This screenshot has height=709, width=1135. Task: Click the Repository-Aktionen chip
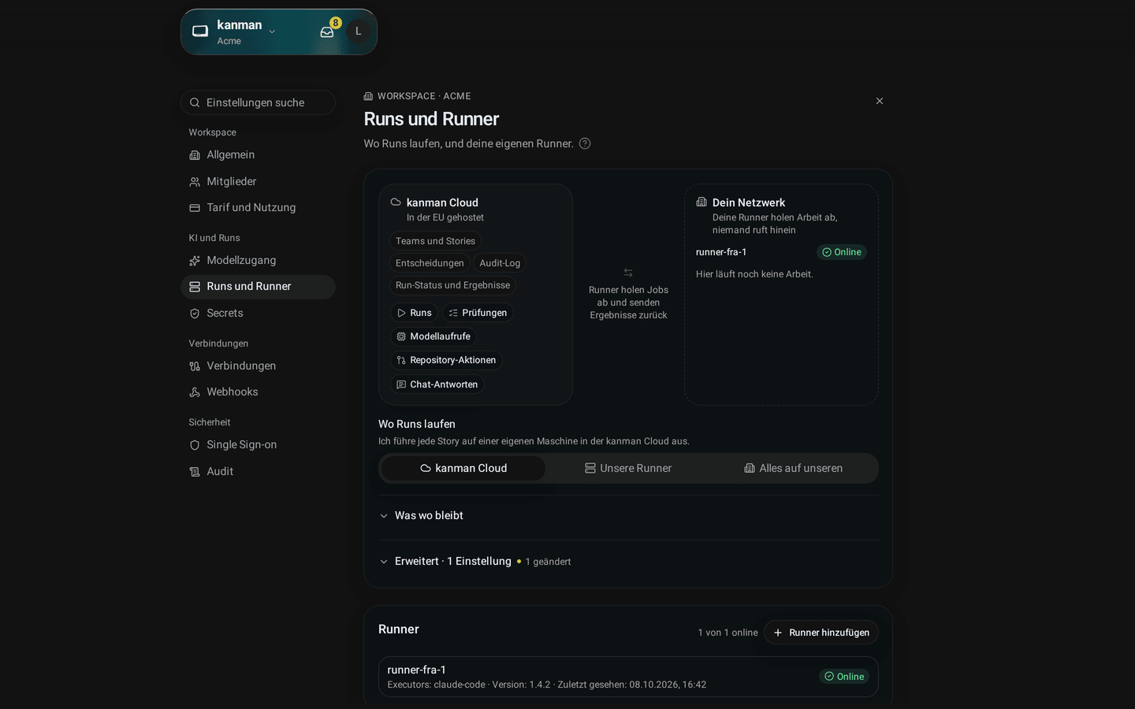point(446,360)
